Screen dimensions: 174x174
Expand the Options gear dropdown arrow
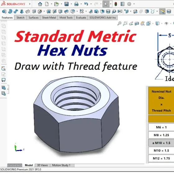click(x=134, y=4)
